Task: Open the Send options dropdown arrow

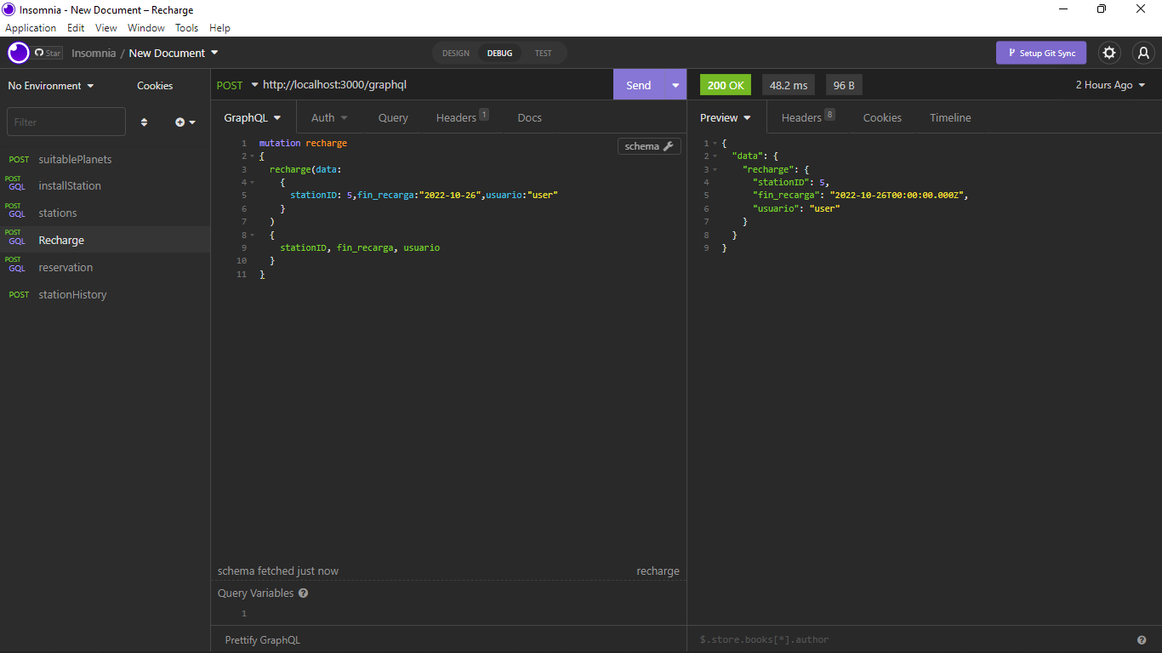Action: click(675, 85)
